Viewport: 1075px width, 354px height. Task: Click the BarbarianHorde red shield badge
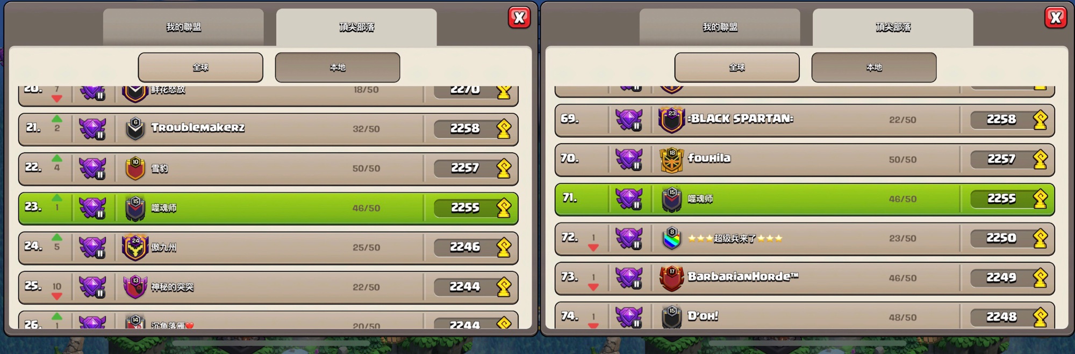pos(671,278)
